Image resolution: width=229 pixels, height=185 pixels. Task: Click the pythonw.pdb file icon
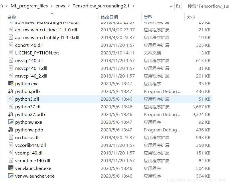(x=11, y=130)
